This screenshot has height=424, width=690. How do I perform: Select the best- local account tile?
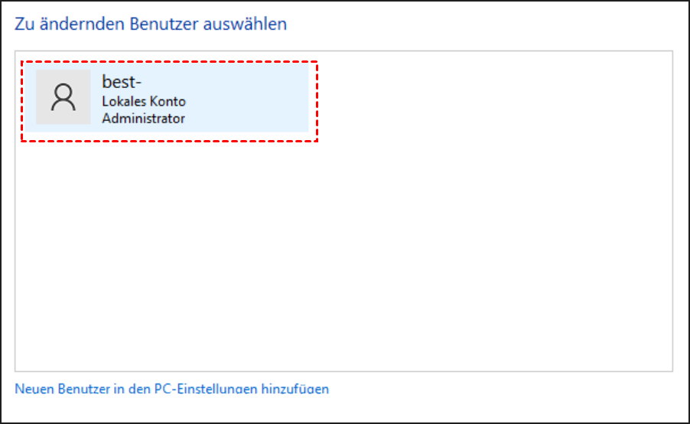[168, 101]
